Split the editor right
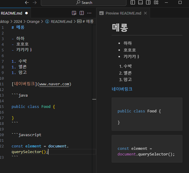This screenshot has height=173, width=189. click(x=82, y=13)
